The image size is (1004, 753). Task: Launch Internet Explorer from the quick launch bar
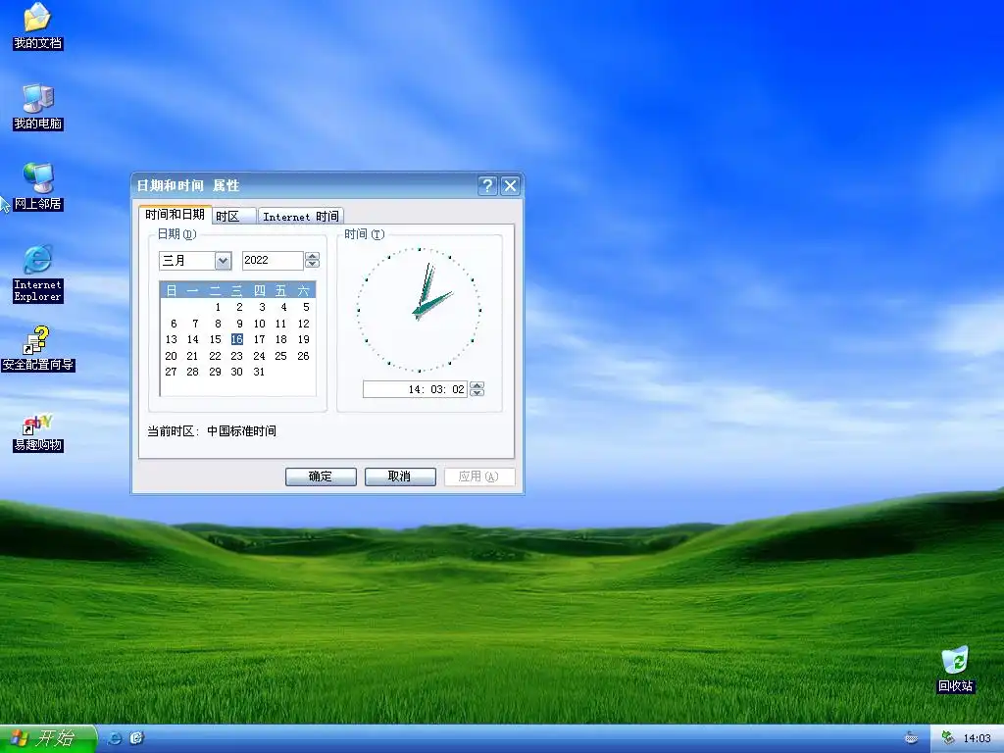coord(116,738)
